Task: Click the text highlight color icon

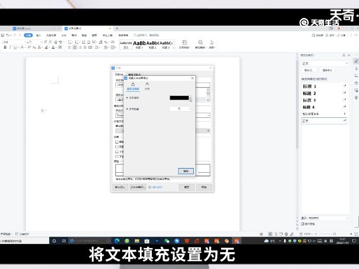Action: 47,47
